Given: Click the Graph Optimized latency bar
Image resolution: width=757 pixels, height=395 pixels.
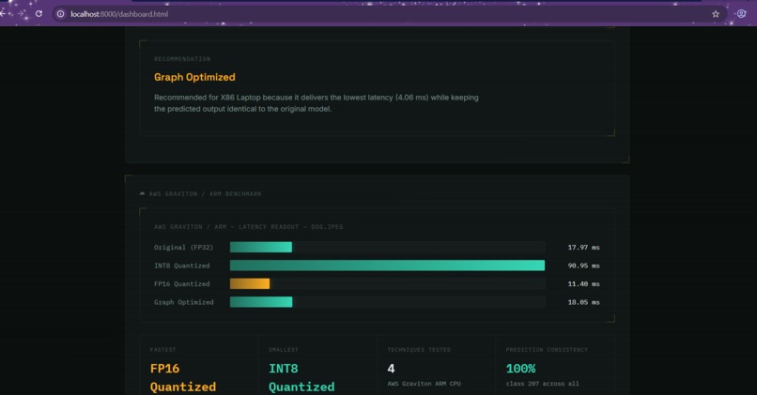Looking at the screenshot, I should 261,302.
